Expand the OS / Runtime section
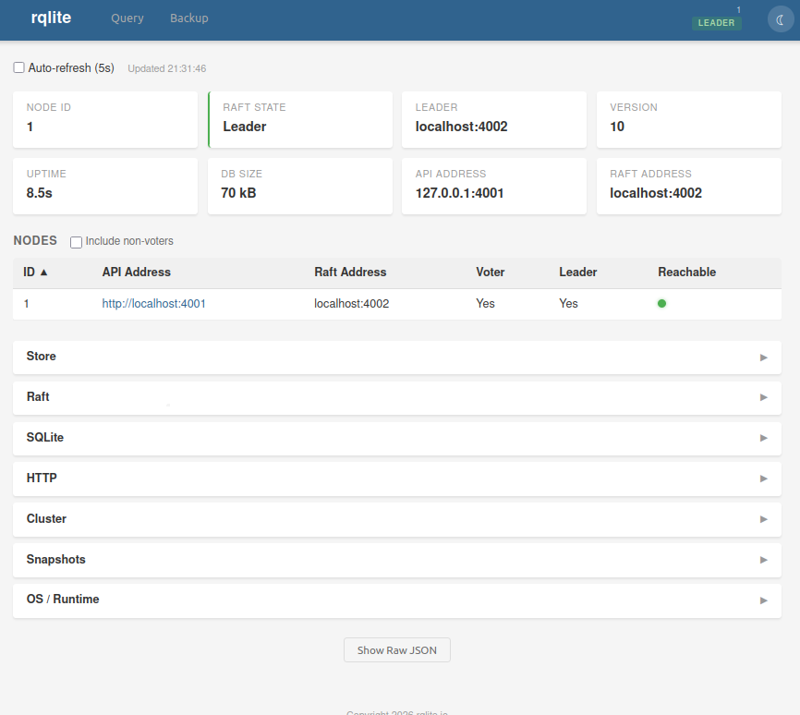Viewport: 800px width, 715px height. click(x=397, y=600)
